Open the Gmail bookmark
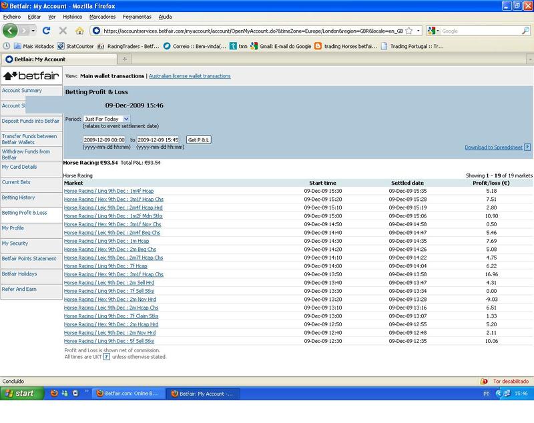The image size is (534, 423). 280,46
